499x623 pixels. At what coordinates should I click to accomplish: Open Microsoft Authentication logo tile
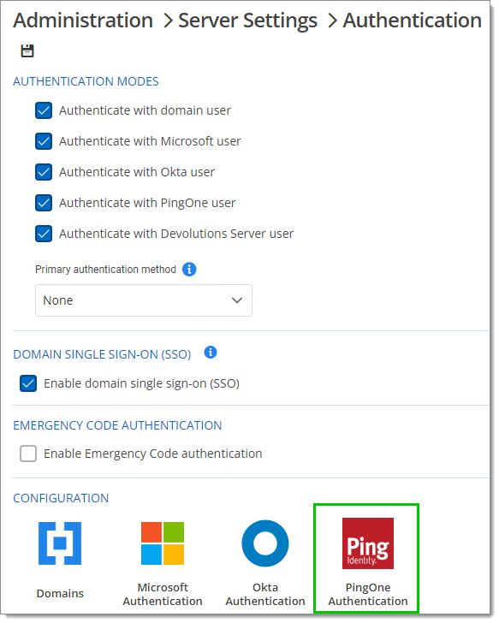(x=163, y=543)
